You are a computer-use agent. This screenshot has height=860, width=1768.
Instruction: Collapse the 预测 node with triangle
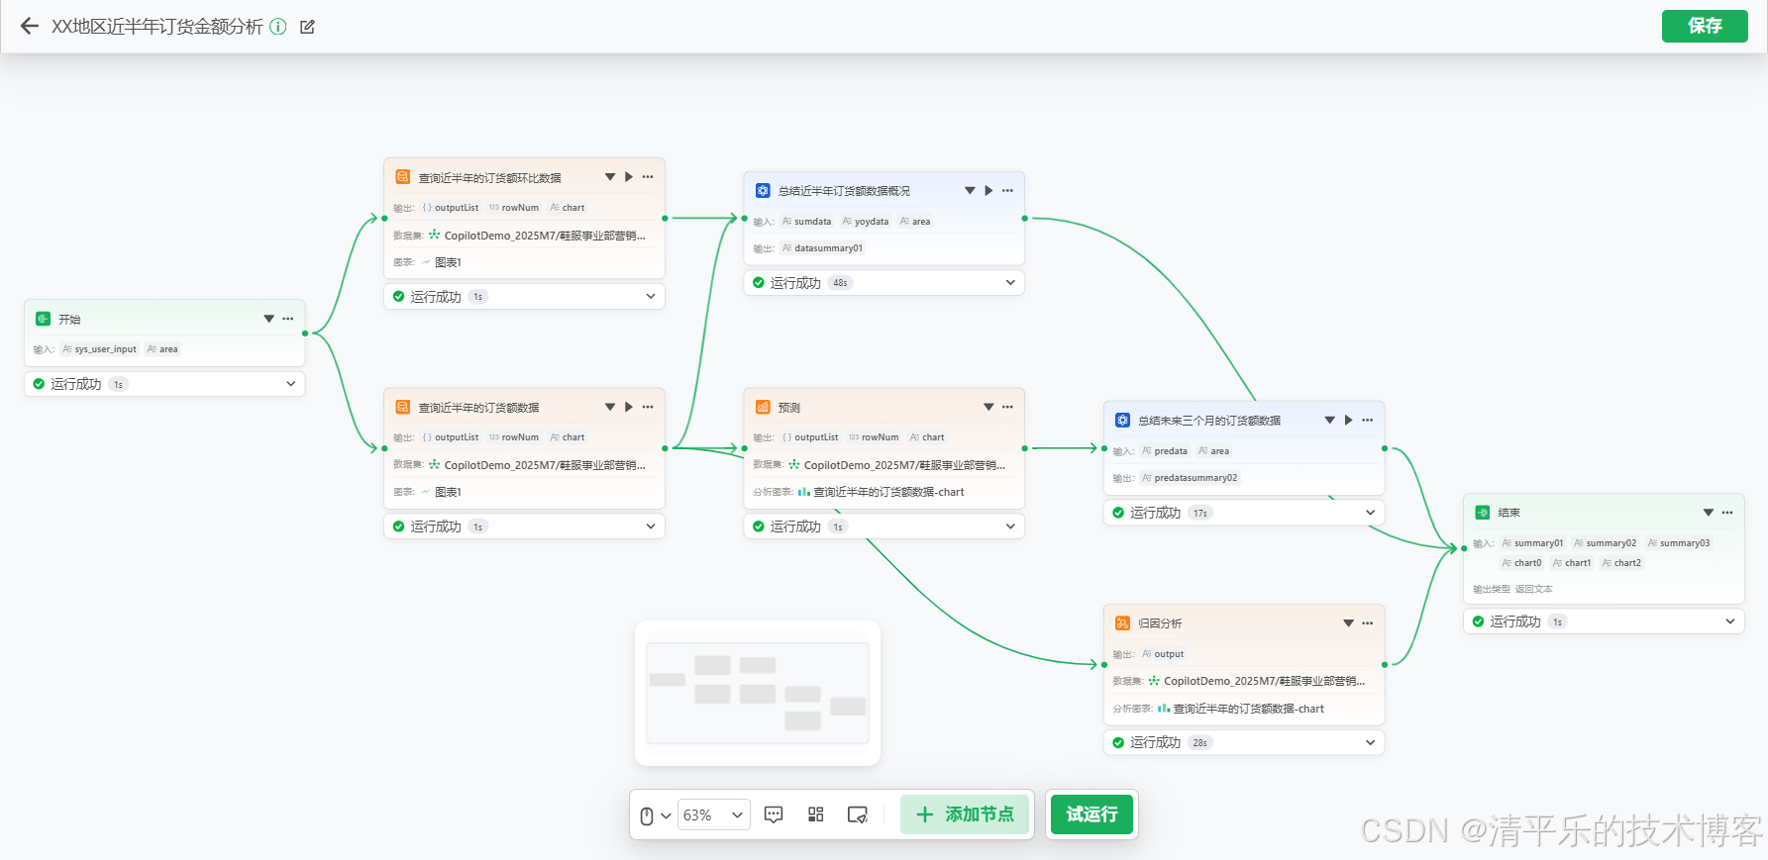pos(988,407)
